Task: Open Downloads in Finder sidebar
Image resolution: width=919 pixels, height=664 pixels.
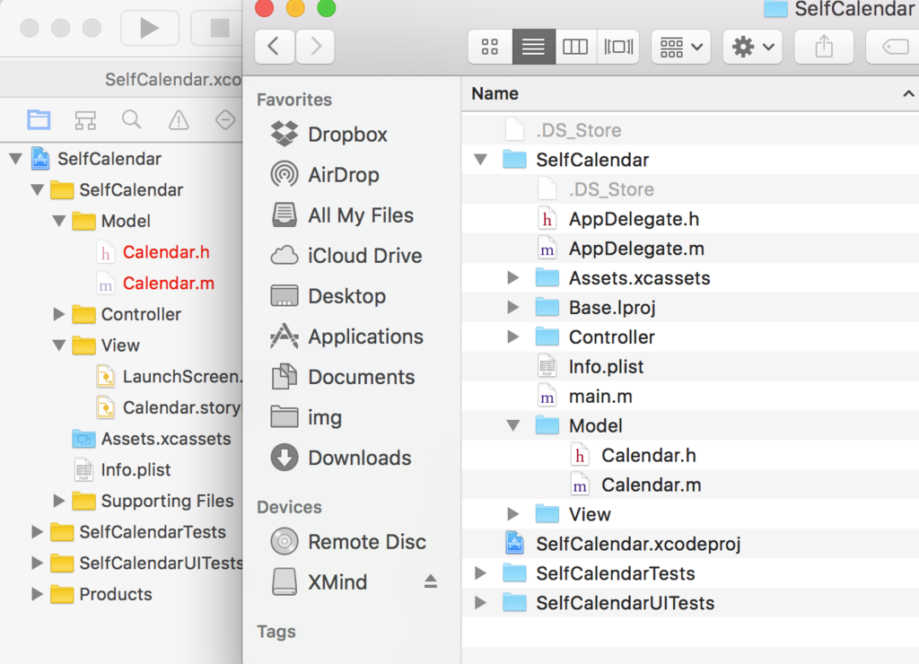Action: [x=341, y=459]
